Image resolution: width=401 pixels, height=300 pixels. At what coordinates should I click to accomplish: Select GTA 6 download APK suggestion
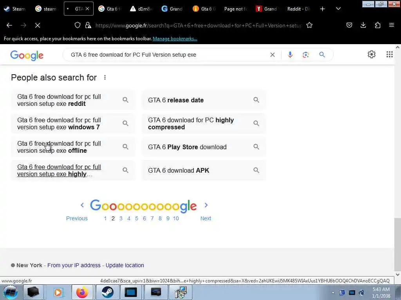point(204,170)
